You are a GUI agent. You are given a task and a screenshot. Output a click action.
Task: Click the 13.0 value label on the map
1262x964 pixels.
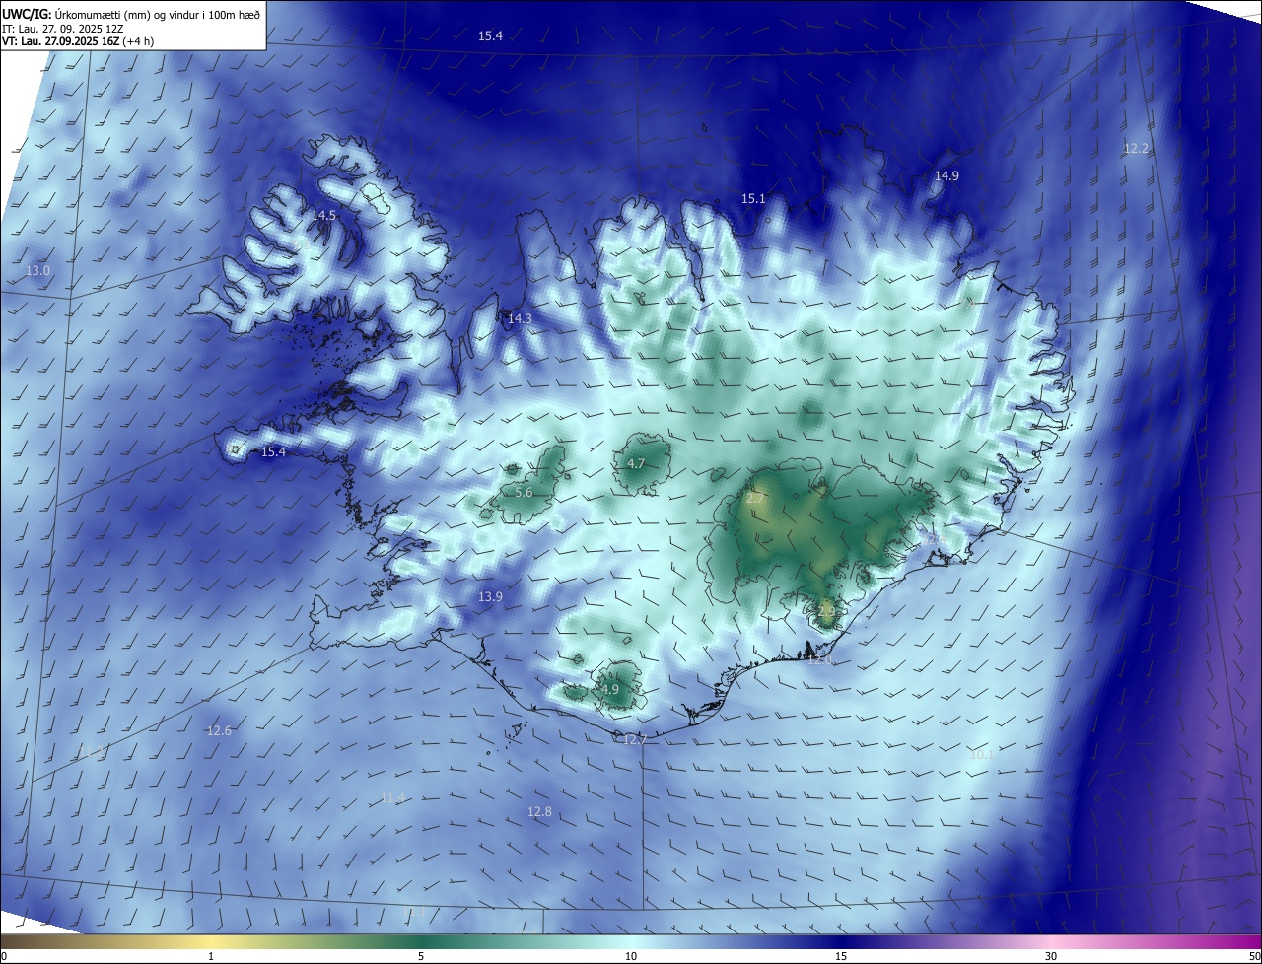coord(37,271)
